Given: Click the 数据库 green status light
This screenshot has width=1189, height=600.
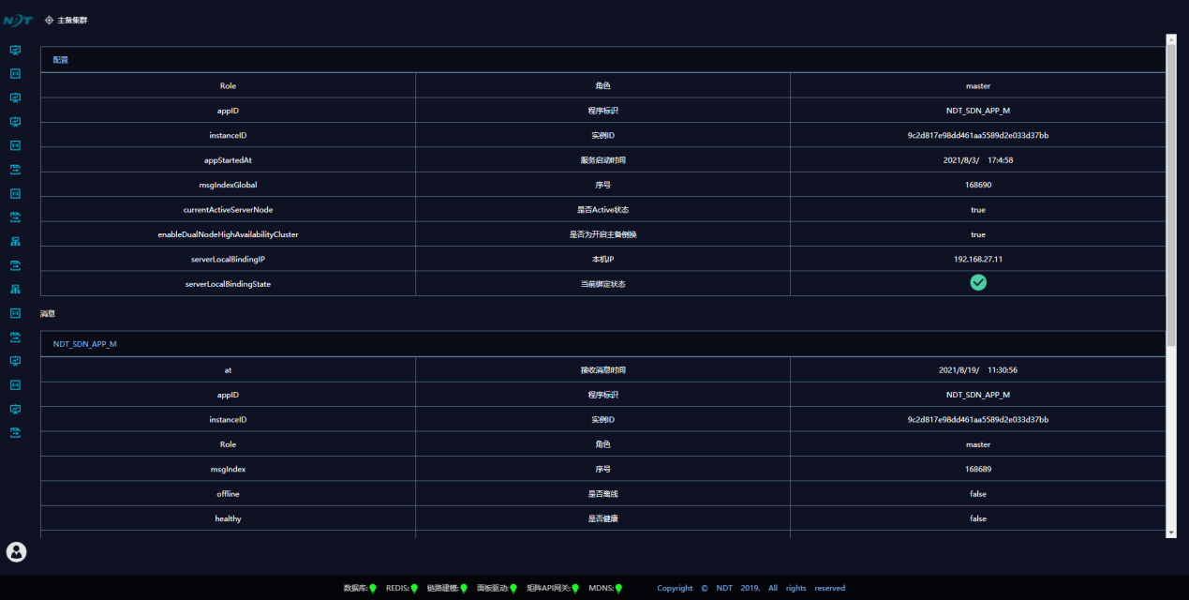Looking at the screenshot, I should tap(372, 589).
